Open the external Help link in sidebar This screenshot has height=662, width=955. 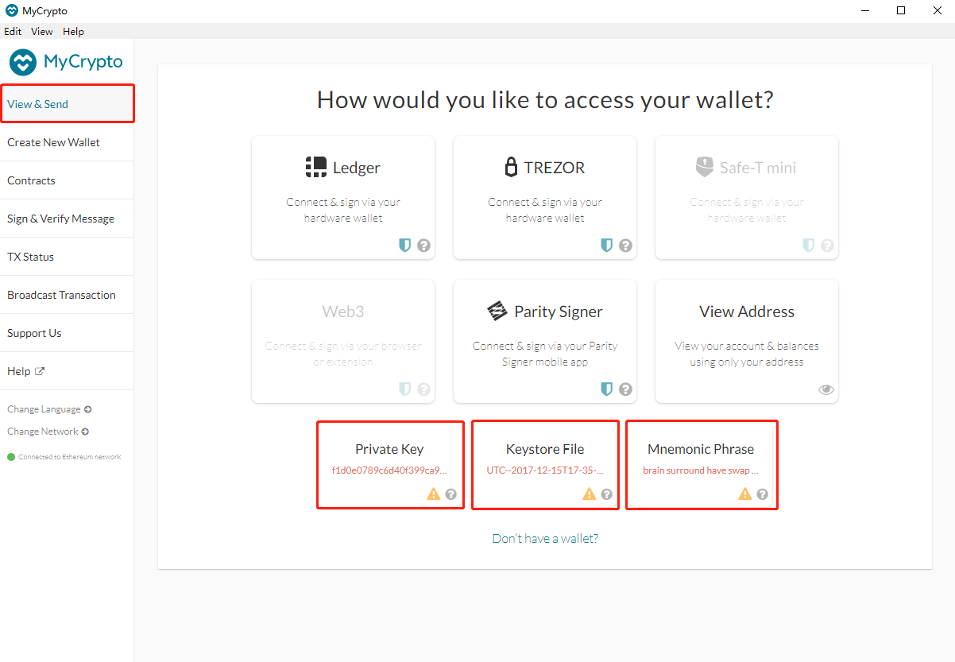(25, 371)
